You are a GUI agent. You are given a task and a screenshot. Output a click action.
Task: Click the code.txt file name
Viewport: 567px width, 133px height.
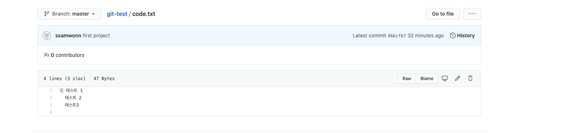(144, 14)
